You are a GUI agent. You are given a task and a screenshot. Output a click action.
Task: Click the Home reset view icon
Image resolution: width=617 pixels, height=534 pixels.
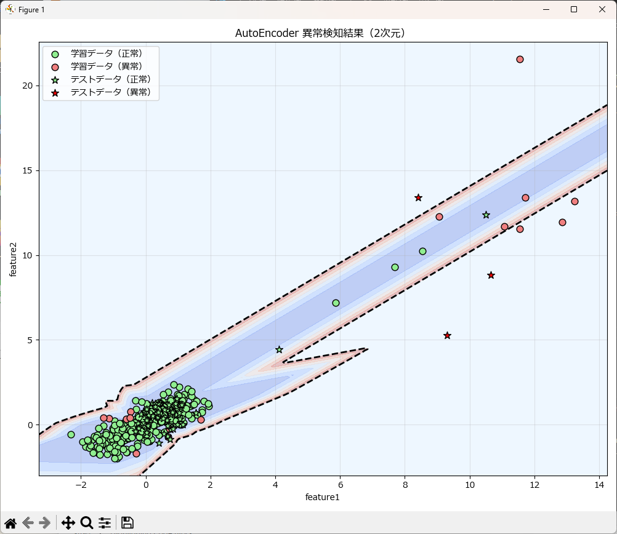click(10, 523)
